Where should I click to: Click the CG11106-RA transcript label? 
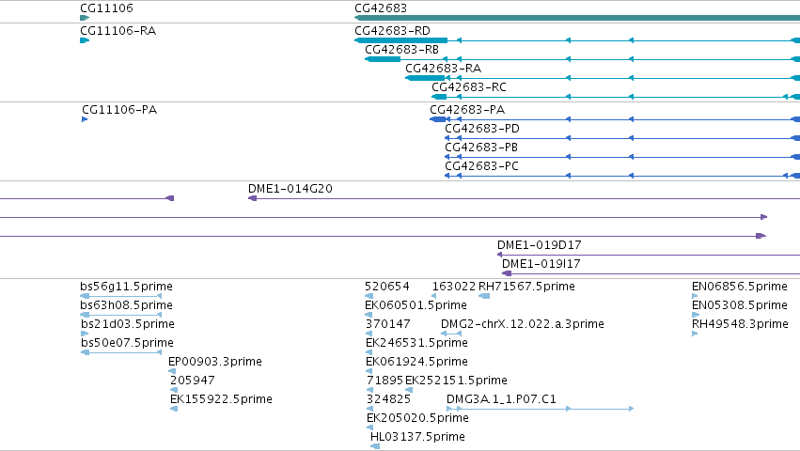(118, 31)
